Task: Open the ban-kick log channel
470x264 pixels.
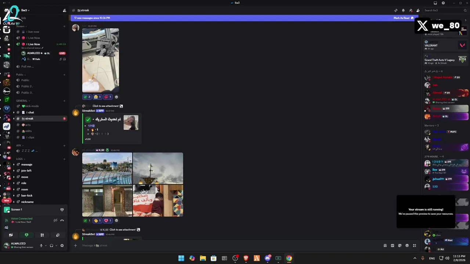Action: [x=40, y=196]
